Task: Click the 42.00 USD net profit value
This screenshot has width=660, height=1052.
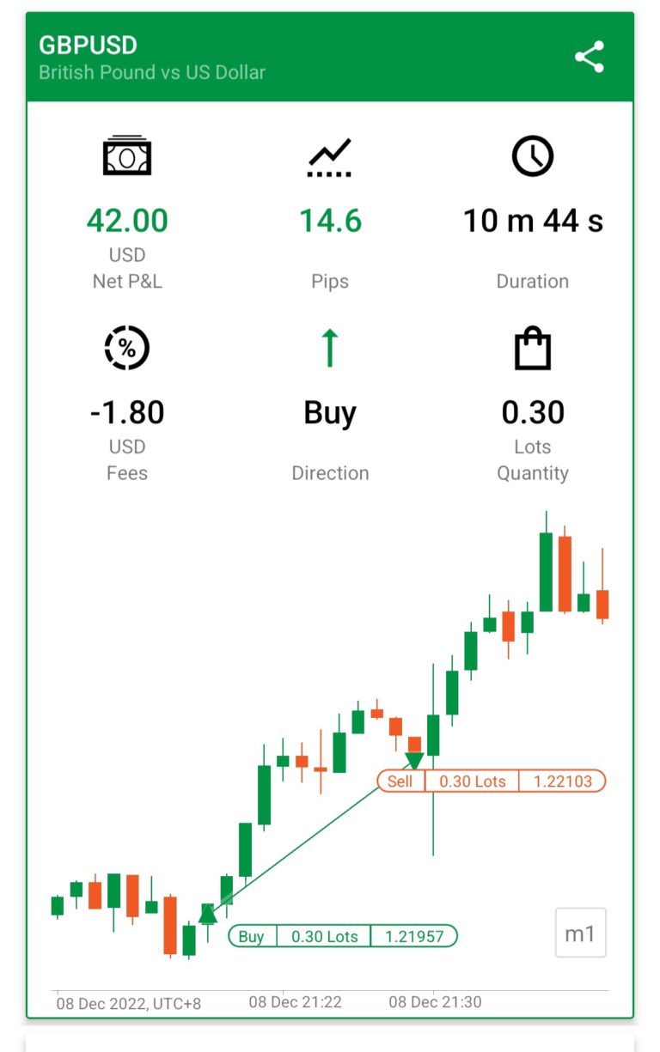Action: pyautogui.click(x=127, y=221)
